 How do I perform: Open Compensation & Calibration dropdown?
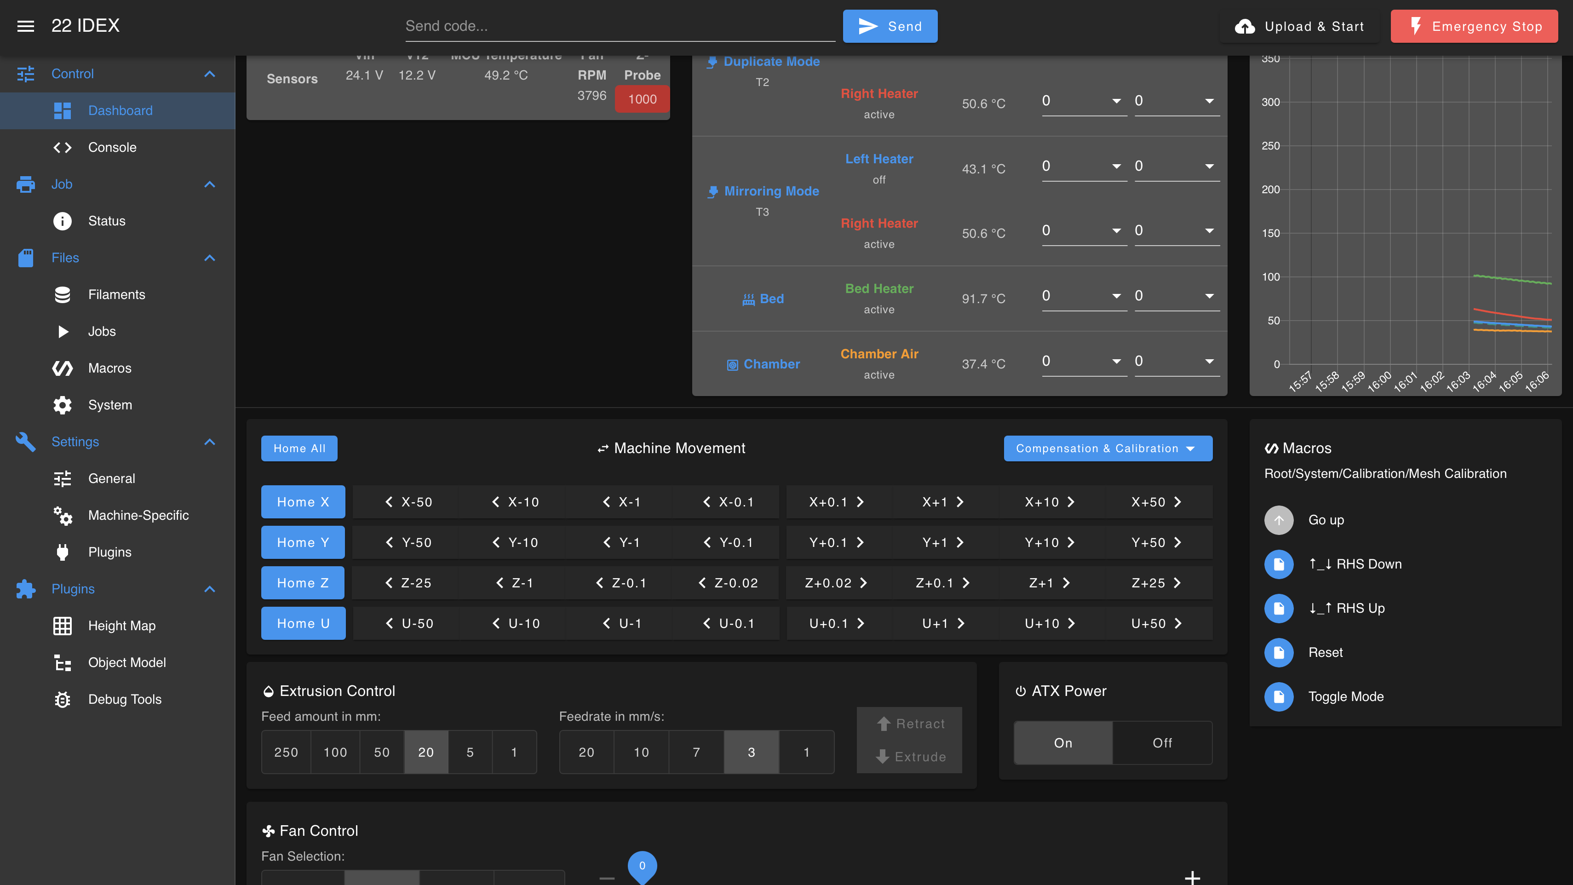tap(1108, 448)
